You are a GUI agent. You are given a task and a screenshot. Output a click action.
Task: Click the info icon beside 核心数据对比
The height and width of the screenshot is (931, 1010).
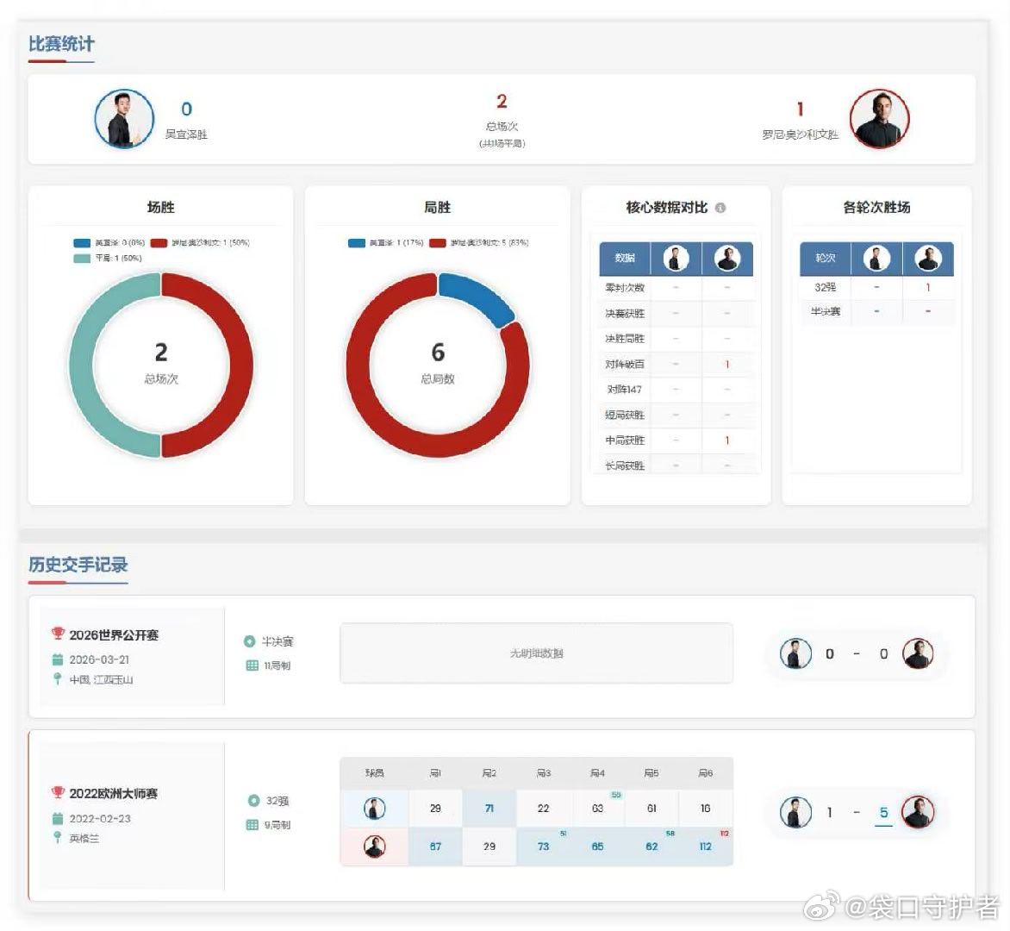(x=720, y=208)
